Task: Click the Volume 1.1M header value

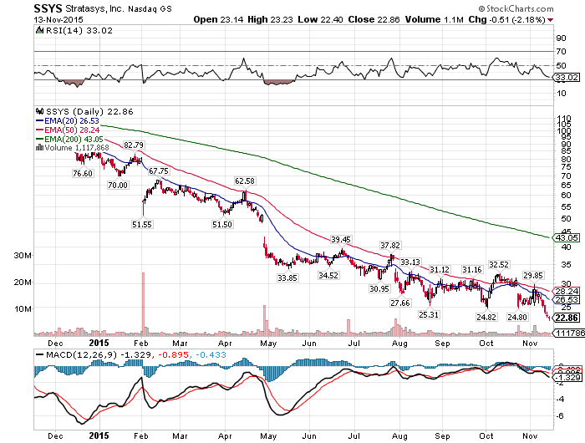Action: (x=435, y=19)
